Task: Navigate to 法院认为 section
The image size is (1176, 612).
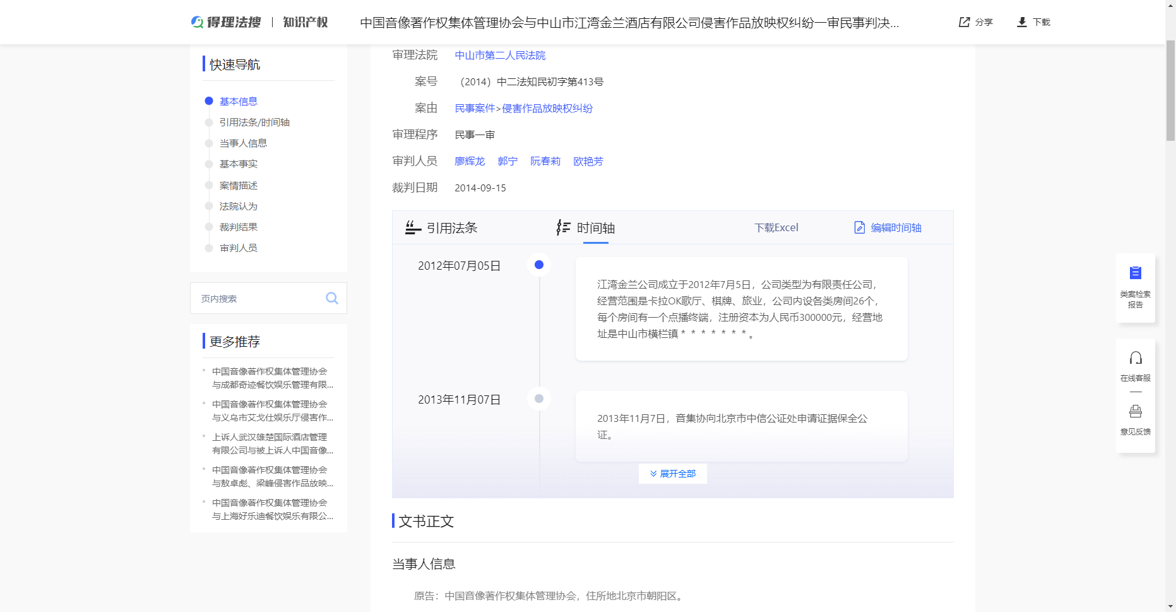Action: [x=239, y=207]
